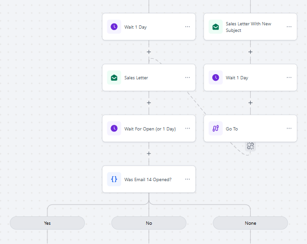Add a step below Wait For Open node

click(149, 153)
